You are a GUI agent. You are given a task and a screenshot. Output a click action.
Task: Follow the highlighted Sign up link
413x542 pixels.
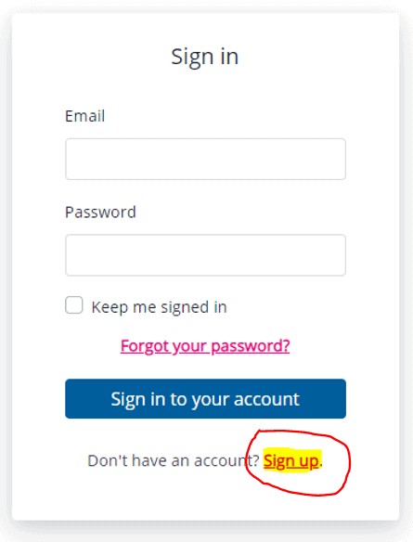(x=291, y=460)
